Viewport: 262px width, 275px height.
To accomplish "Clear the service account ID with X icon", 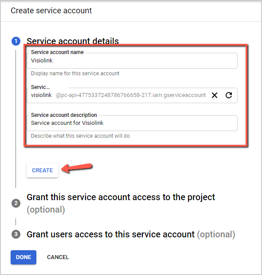I will pyautogui.click(x=215, y=95).
